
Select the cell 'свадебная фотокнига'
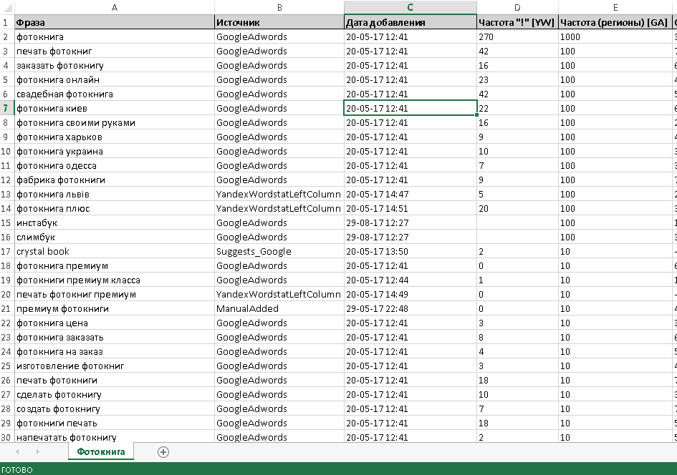pyautogui.click(x=115, y=94)
